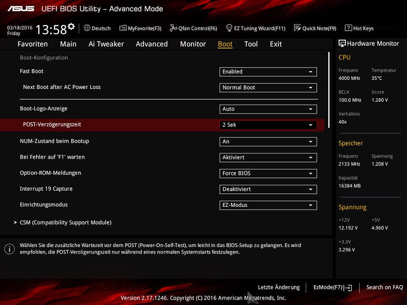Click the Speicher Frequenz 2133 MHz value

click(350, 164)
